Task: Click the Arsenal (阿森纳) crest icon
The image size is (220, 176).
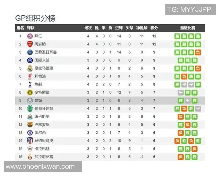Action: click(30, 44)
